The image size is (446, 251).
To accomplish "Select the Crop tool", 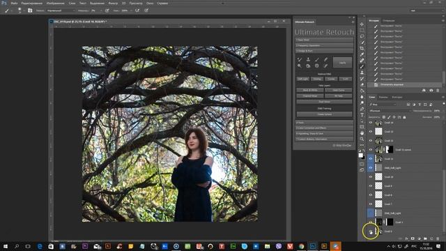I will [x=362, y=48].
